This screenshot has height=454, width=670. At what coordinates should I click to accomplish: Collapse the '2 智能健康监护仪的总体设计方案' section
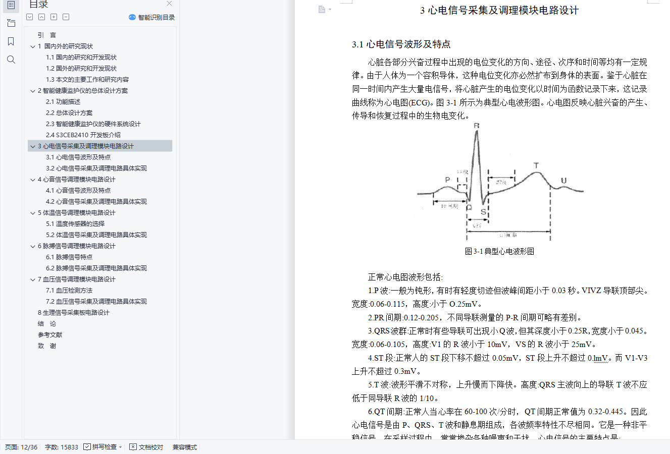(x=33, y=91)
